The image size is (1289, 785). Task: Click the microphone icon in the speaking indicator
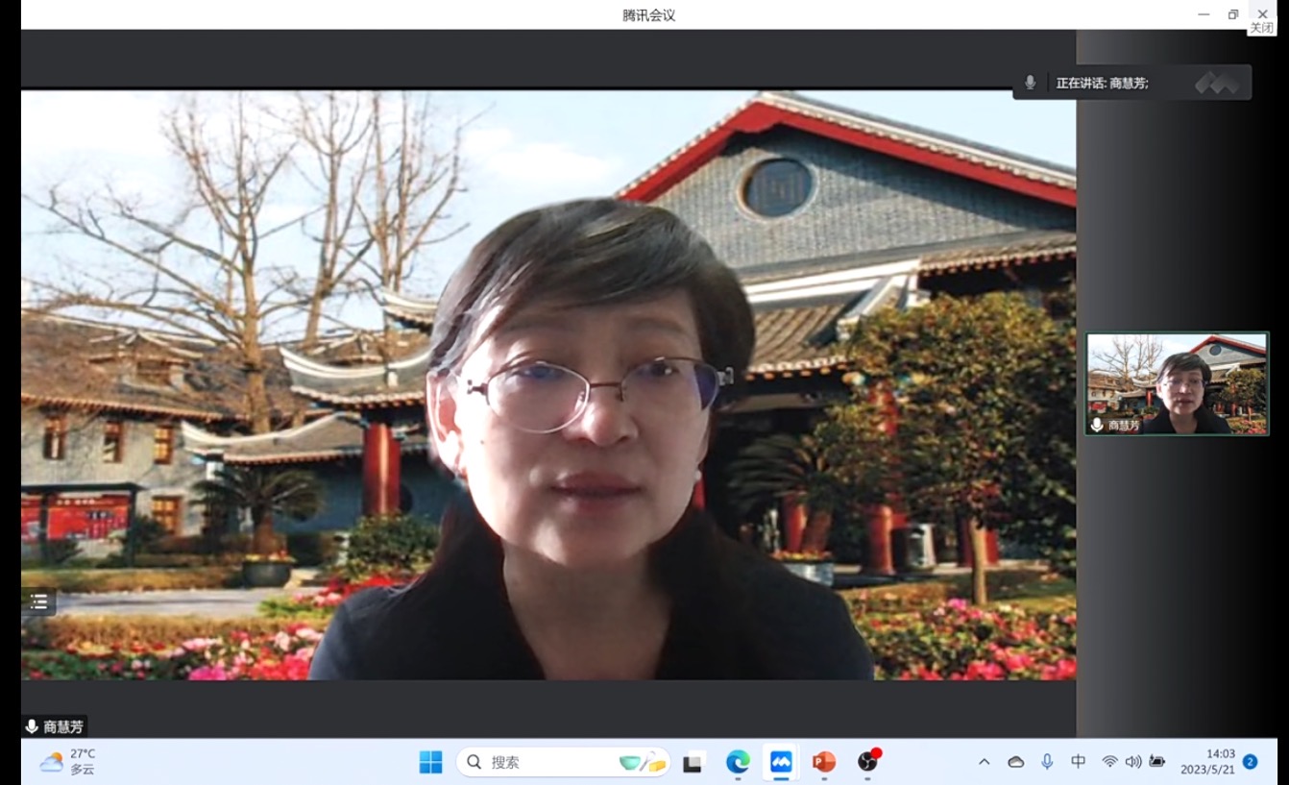(1030, 83)
